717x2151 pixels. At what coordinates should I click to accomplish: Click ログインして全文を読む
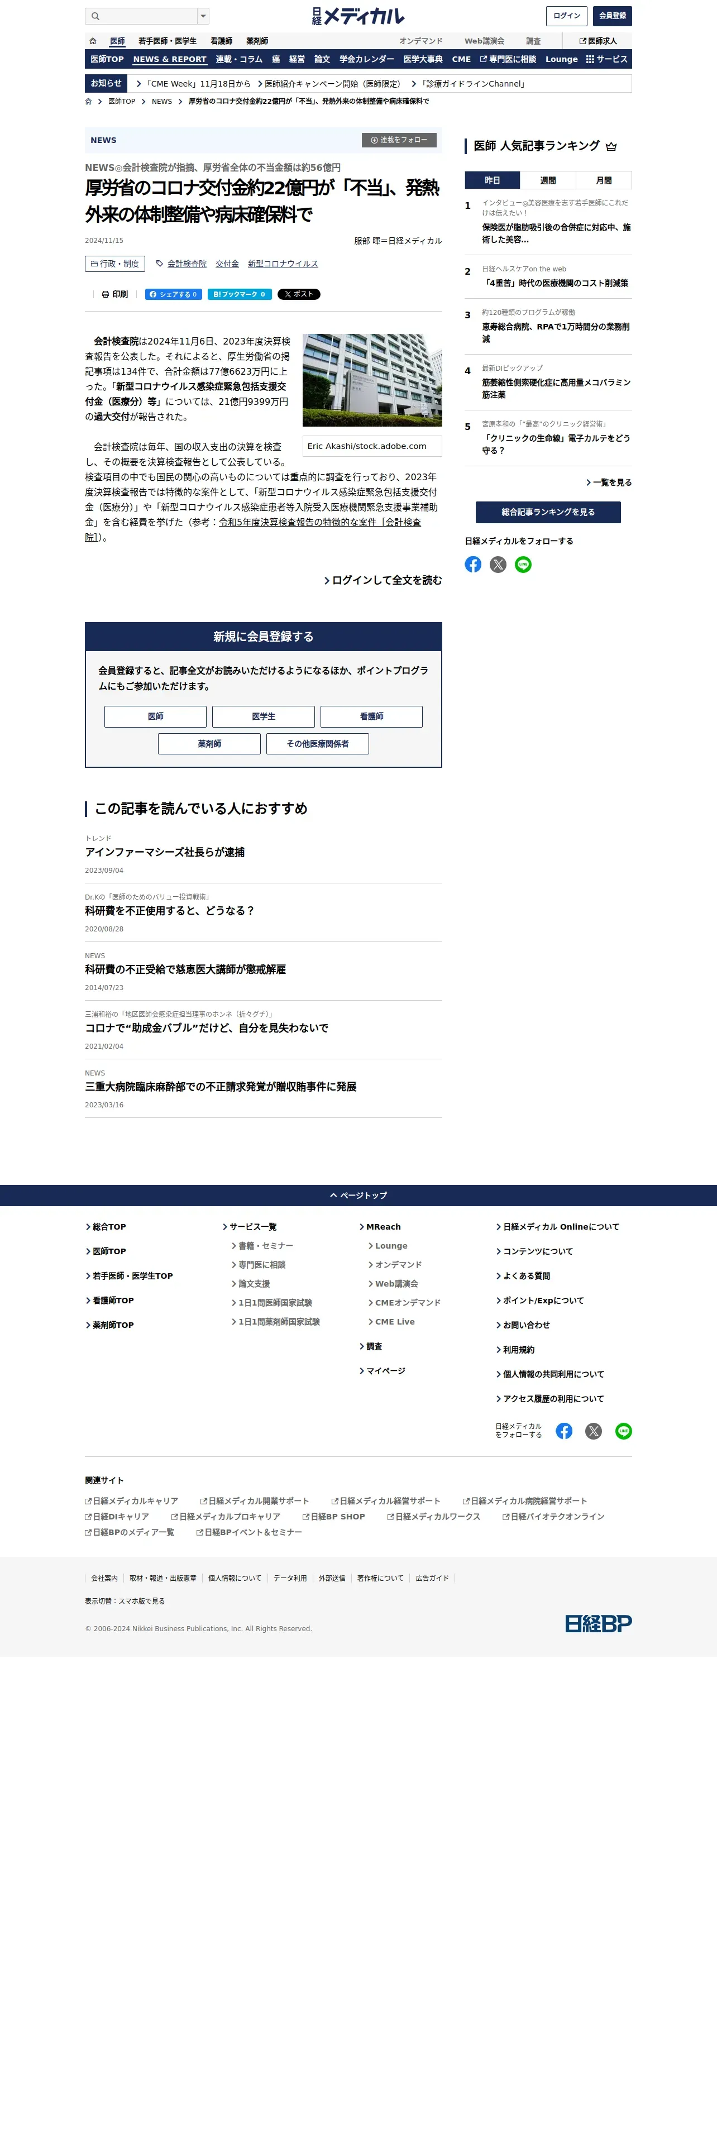pos(383,580)
